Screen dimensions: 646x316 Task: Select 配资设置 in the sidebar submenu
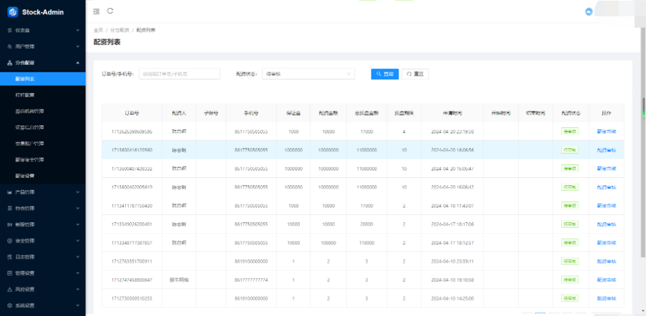(43, 176)
